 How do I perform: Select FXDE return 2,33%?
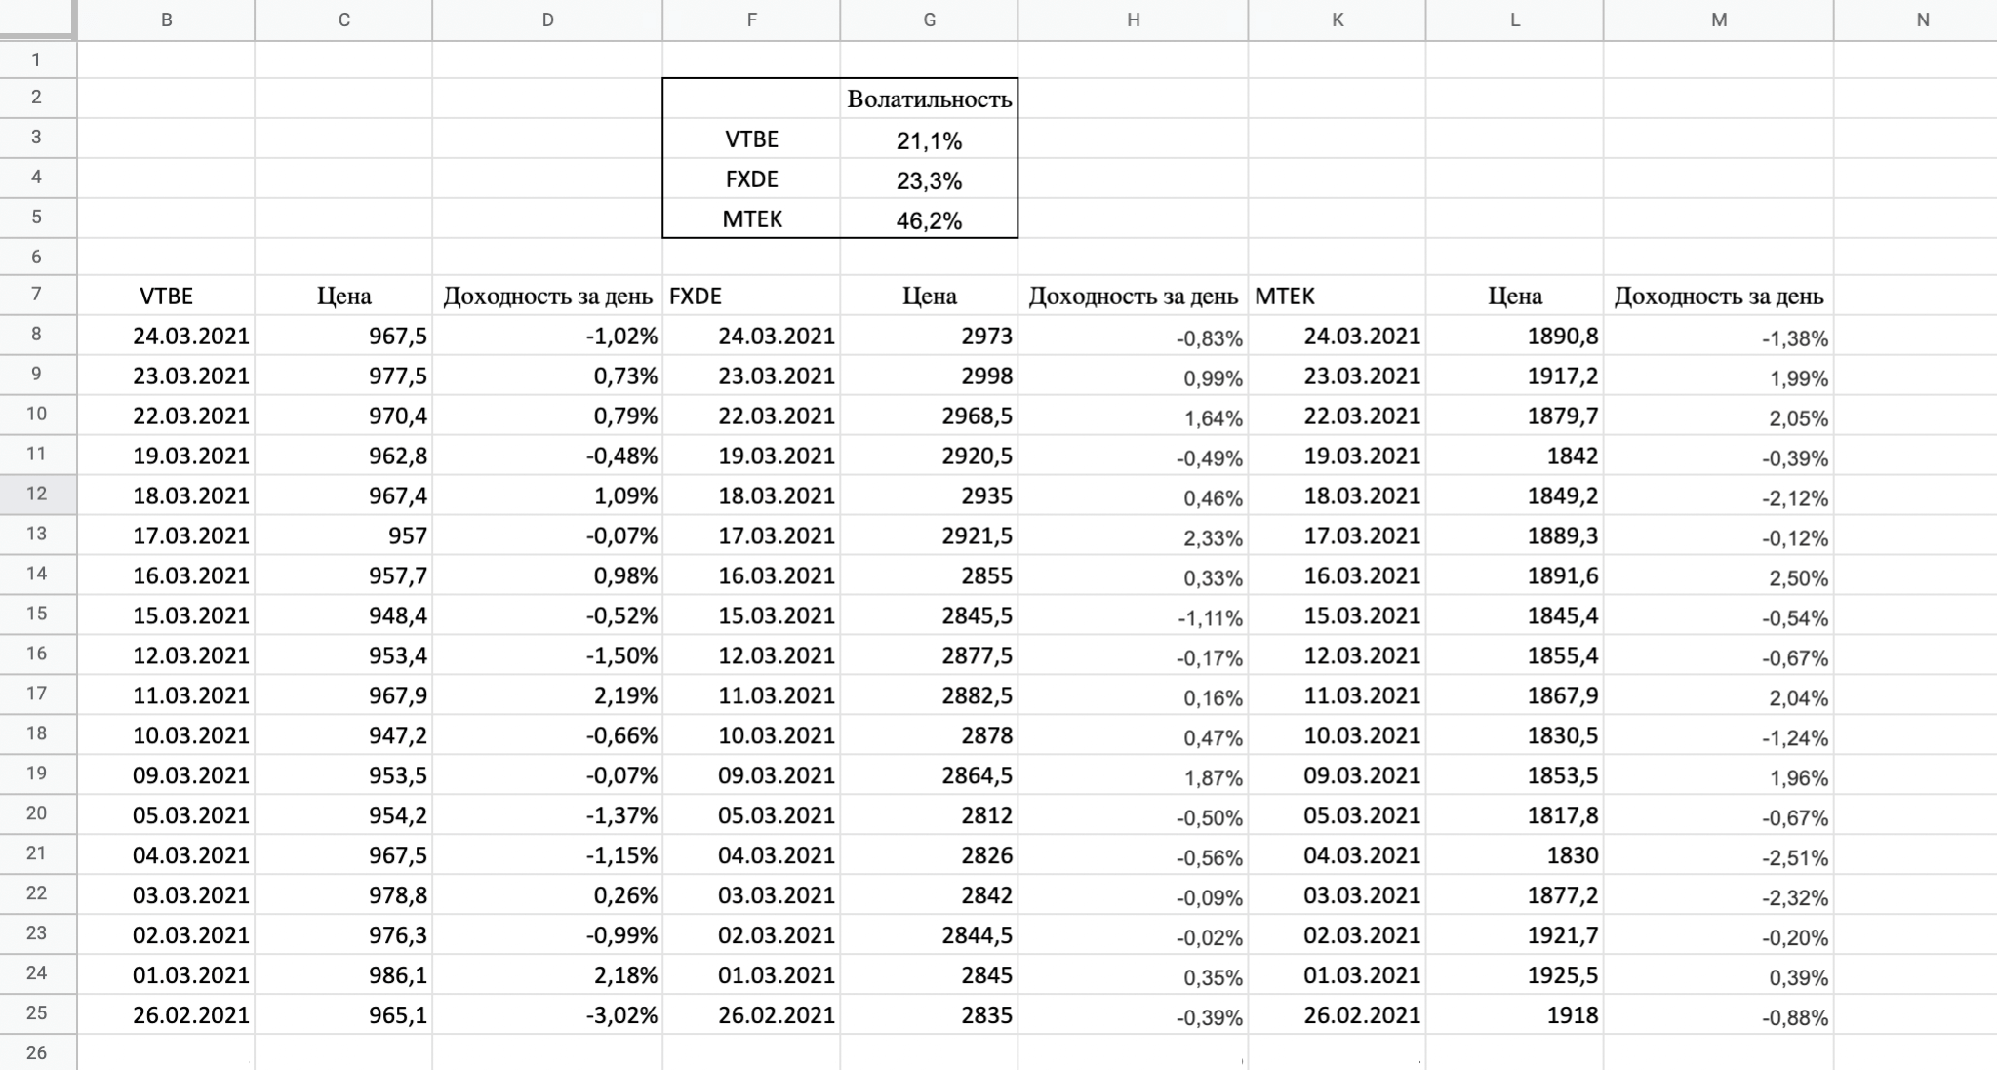click(x=1133, y=535)
